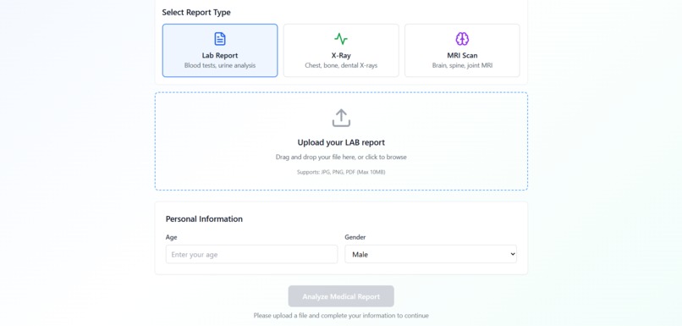682x326 pixels.
Task: Click the Analyze Medical Report button
Action: coord(341,296)
